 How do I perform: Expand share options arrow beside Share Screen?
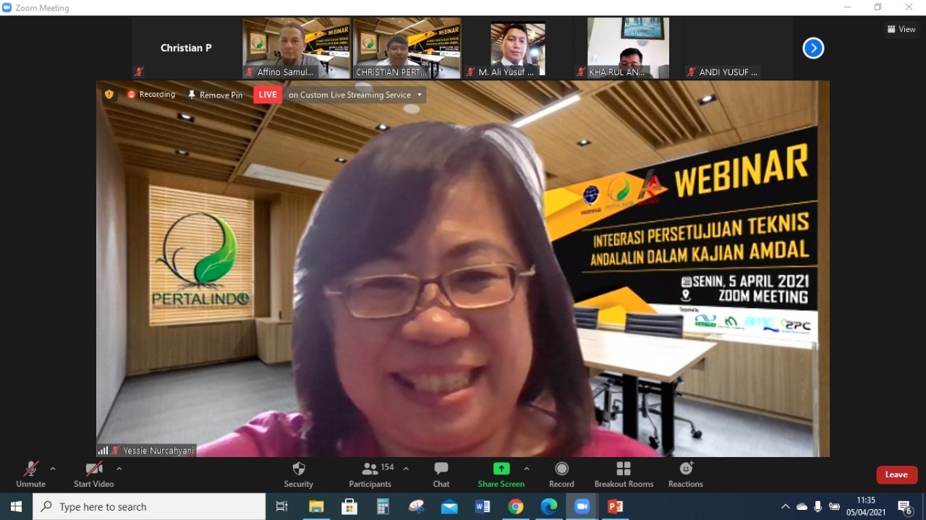pyautogui.click(x=527, y=469)
